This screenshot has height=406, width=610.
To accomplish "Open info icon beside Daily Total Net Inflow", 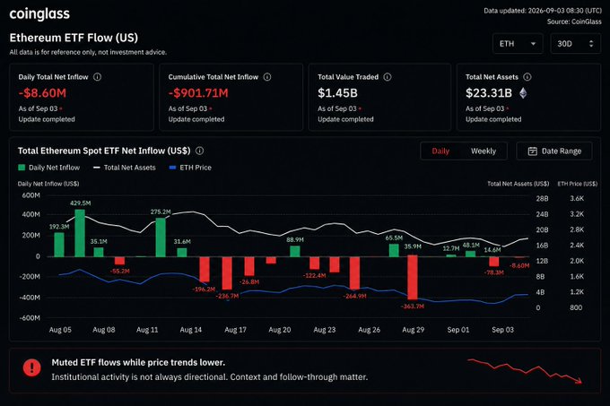I will click(97, 77).
